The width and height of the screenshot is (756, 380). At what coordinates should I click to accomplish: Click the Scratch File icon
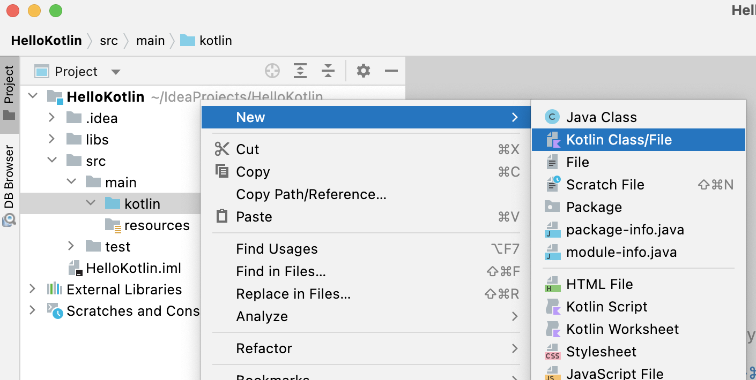(x=553, y=184)
